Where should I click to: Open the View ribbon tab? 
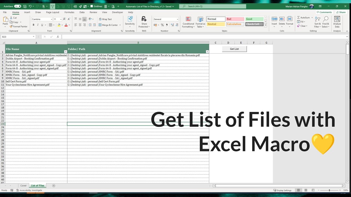(x=104, y=12)
